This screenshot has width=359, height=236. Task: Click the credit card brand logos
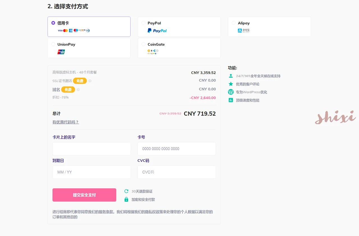coord(73,30)
